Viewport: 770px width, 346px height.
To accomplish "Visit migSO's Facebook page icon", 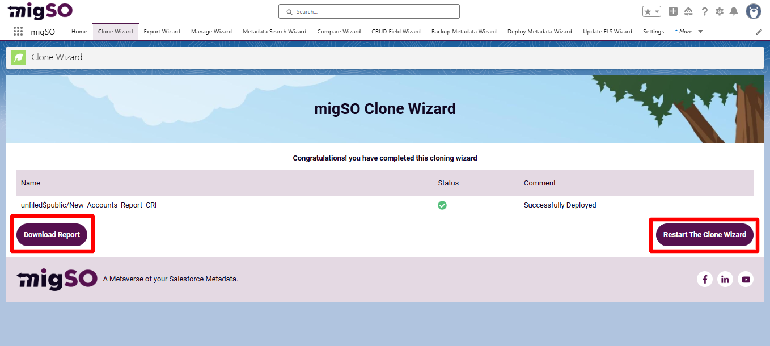I will pyautogui.click(x=705, y=279).
